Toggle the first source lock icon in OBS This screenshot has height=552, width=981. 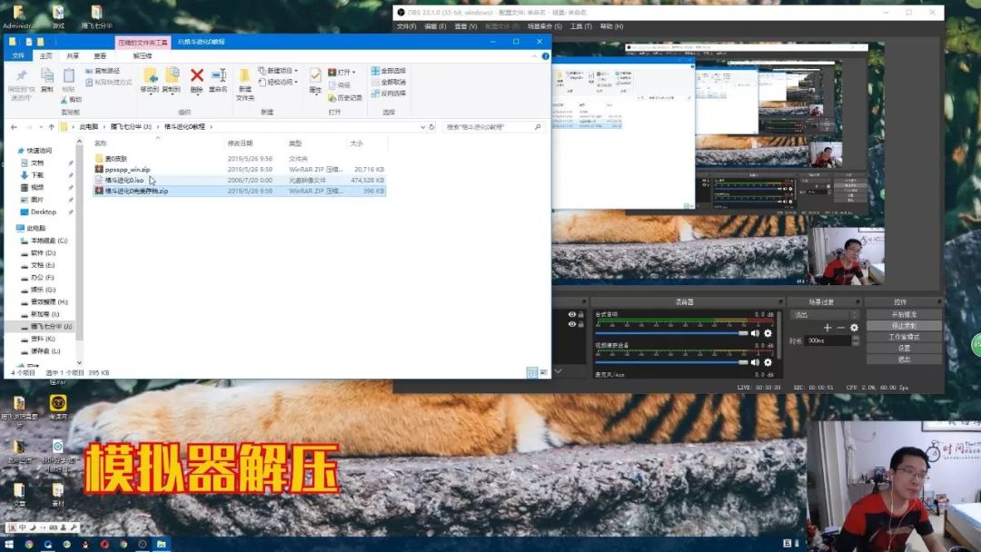coord(581,314)
